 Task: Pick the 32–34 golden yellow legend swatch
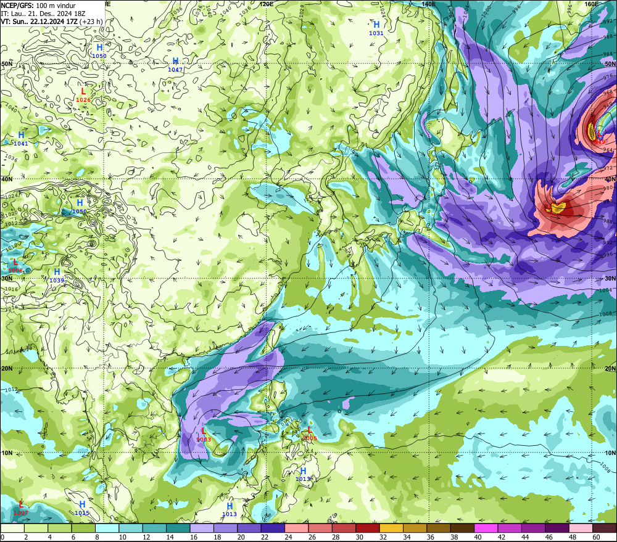click(x=391, y=528)
